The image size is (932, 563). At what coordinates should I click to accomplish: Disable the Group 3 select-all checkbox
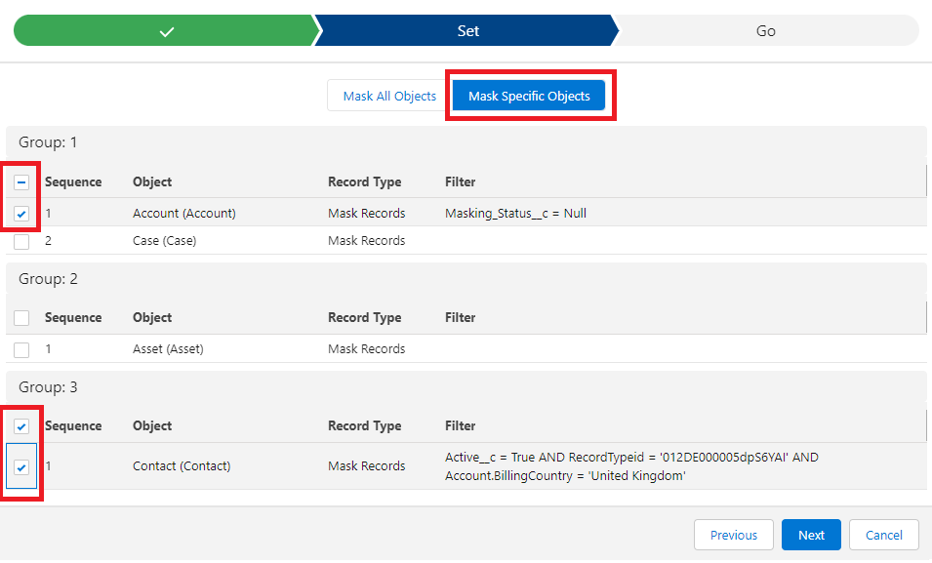tap(21, 425)
